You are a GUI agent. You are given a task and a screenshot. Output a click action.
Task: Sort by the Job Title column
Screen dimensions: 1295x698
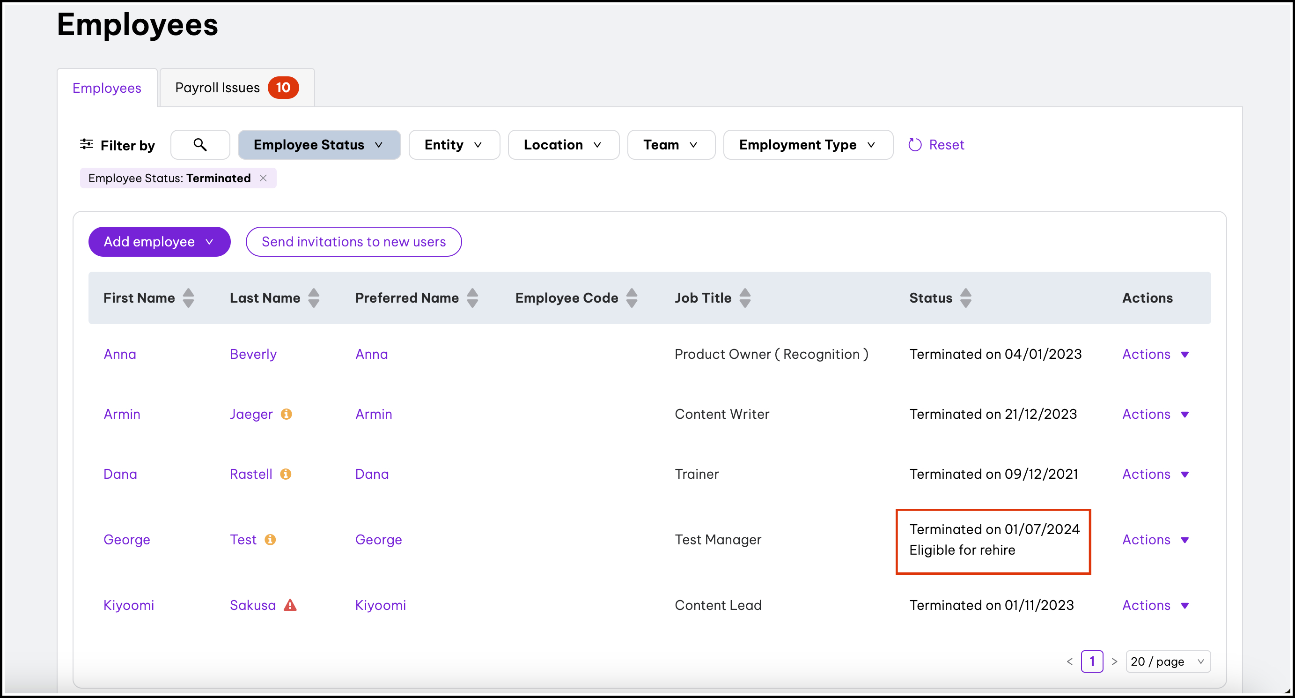745,298
